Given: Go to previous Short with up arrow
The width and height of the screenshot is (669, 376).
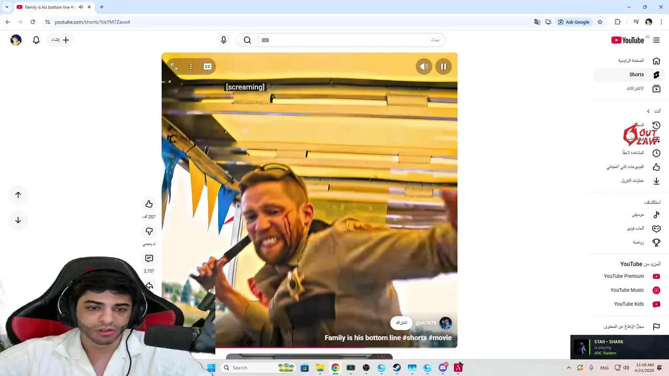Looking at the screenshot, I should 18,195.
